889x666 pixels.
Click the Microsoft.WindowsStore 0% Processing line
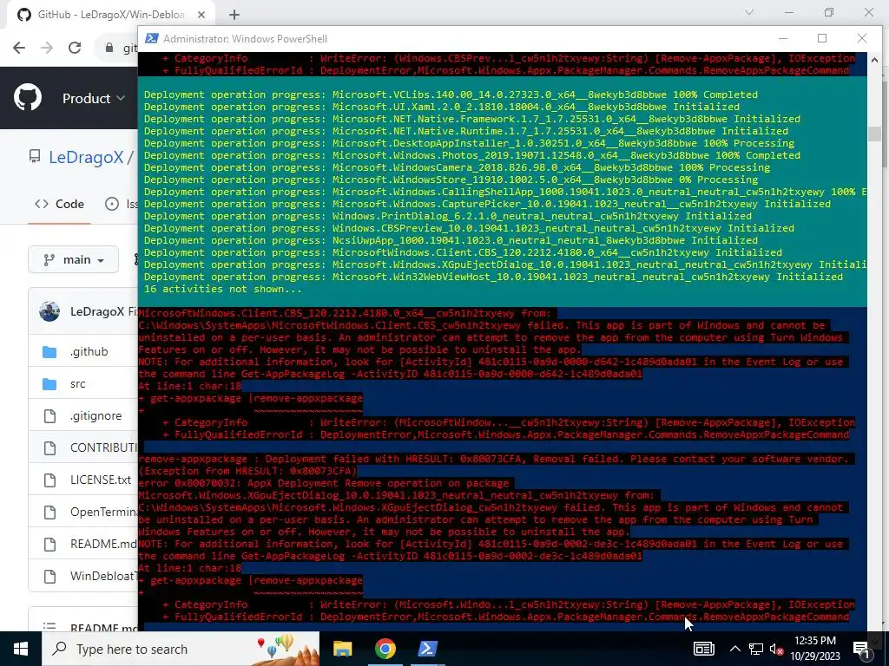click(x=451, y=180)
